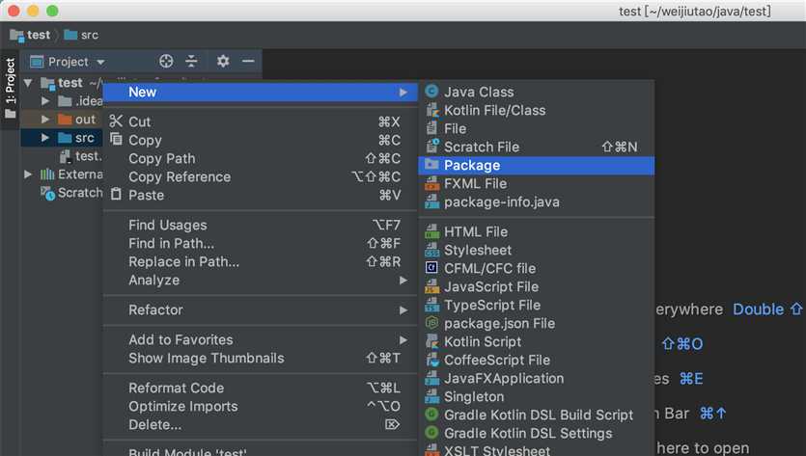Select Copy Reference menu entry

click(x=261, y=176)
